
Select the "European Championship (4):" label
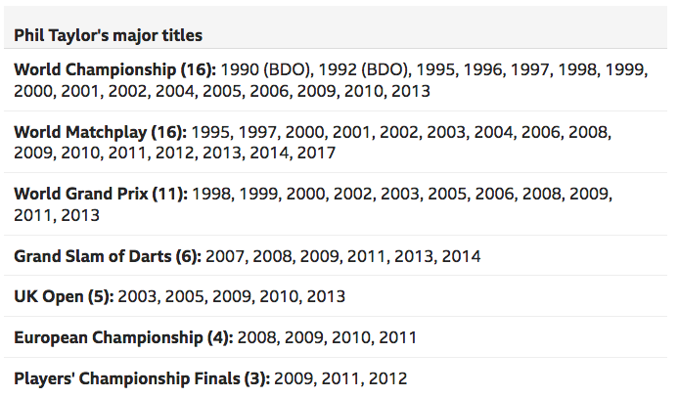(123, 337)
